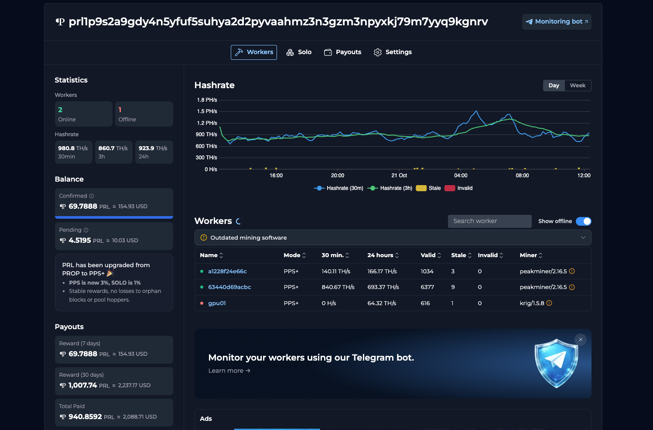This screenshot has height=430, width=653.
Task: Click the Offline workers count card
Action: click(x=144, y=114)
